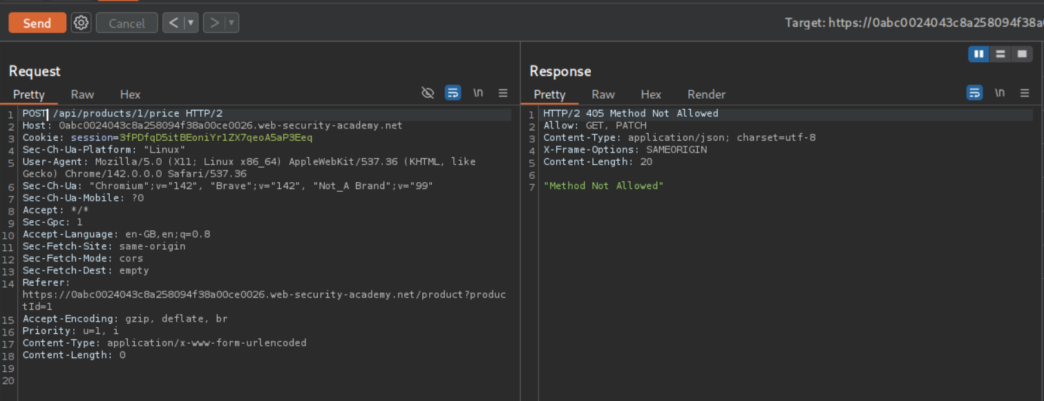
Task: Go back to previous request in history
Action: coord(173,23)
